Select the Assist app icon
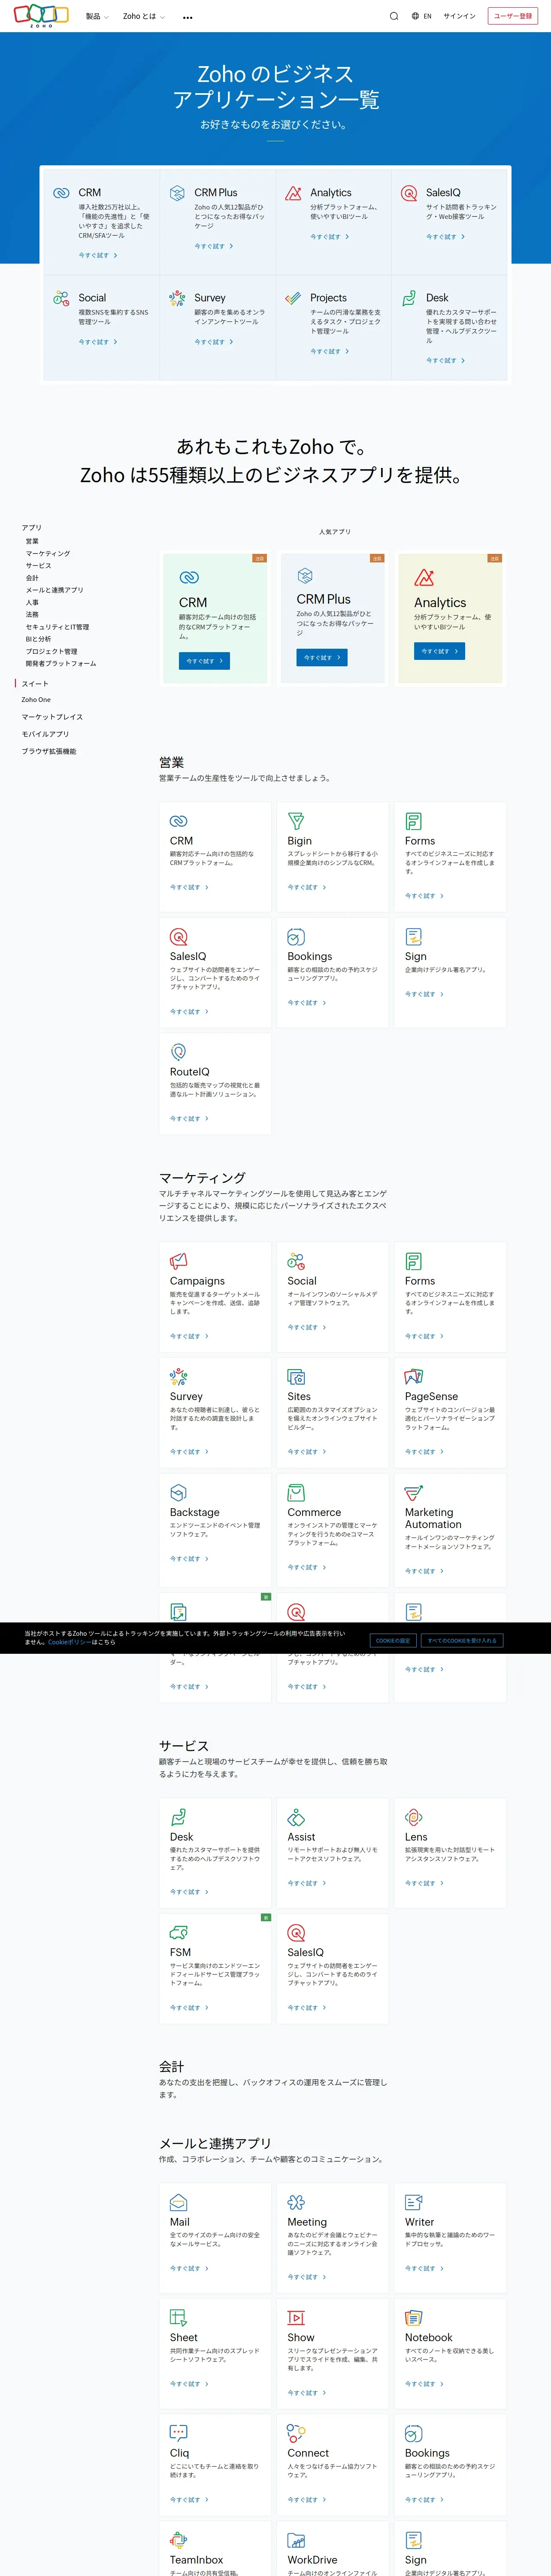551x2576 pixels. tap(296, 1817)
